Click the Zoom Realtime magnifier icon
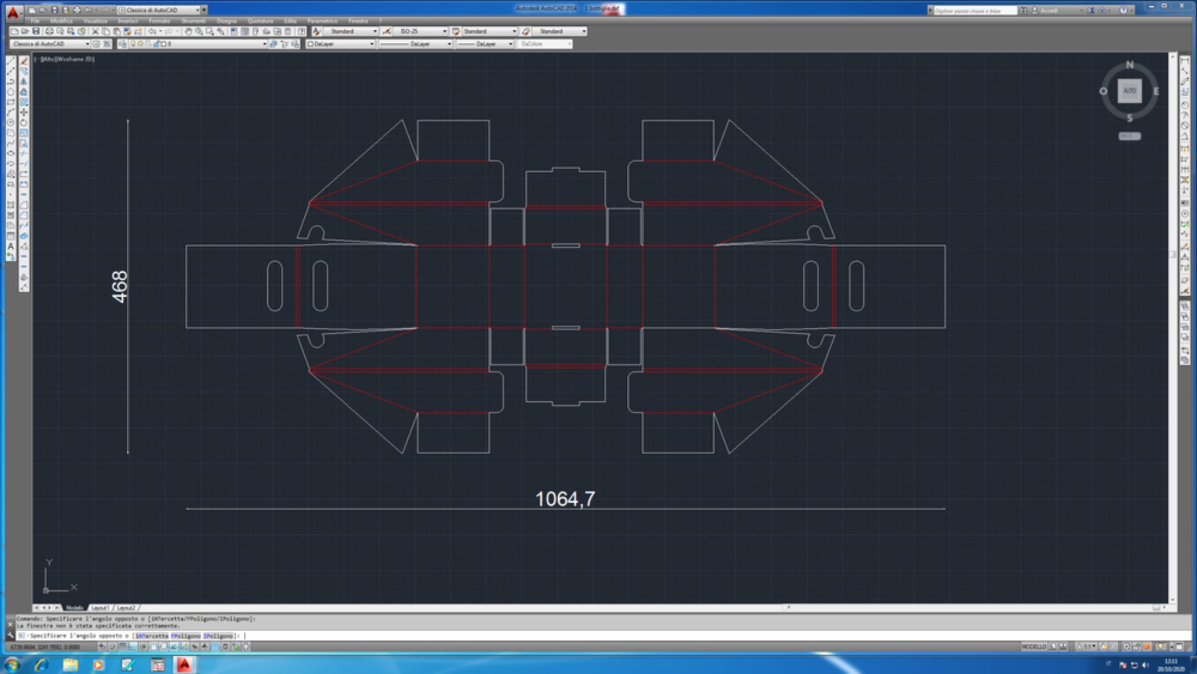The width and height of the screenshot is (1197, 674). click(198, 31)
